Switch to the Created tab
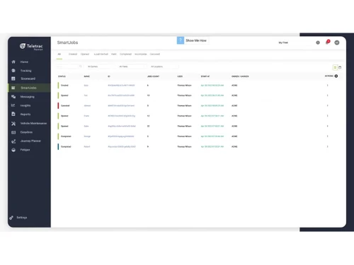The height and width of the screenshot is (265, 354). pos(73,54)
